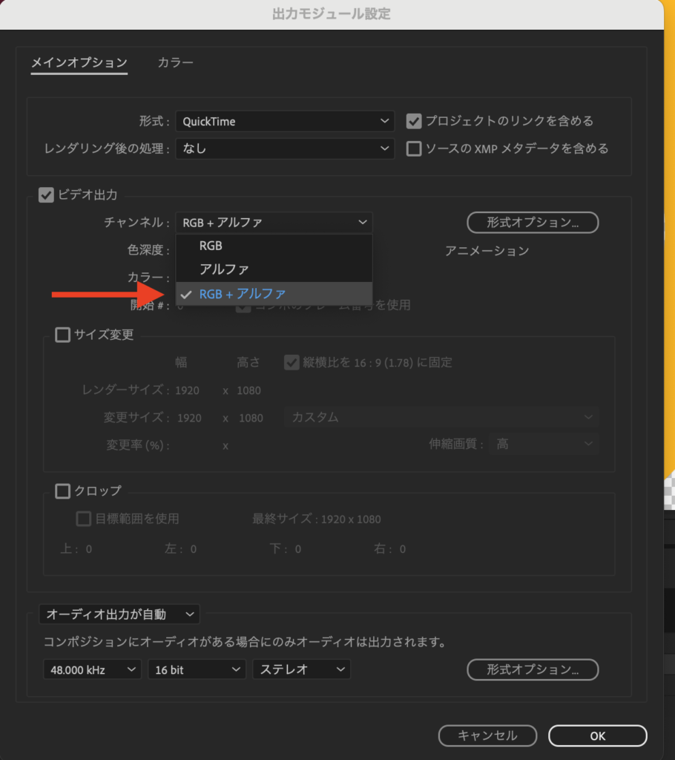Enable ソースの XMP メタデータを含める checkbox
Viewport: 675px width, 760px height.
click(x=414, y=148)
